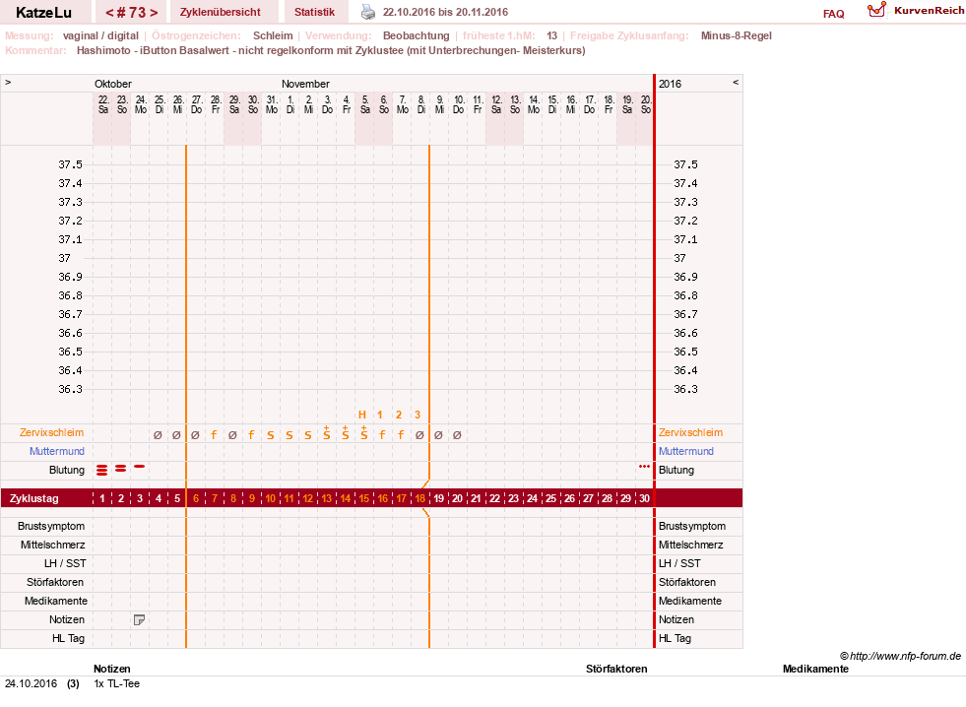Viewport: 966px width, 707px height.
Task: Click the left HL Tag row label
Action: (x=68, y=639)
